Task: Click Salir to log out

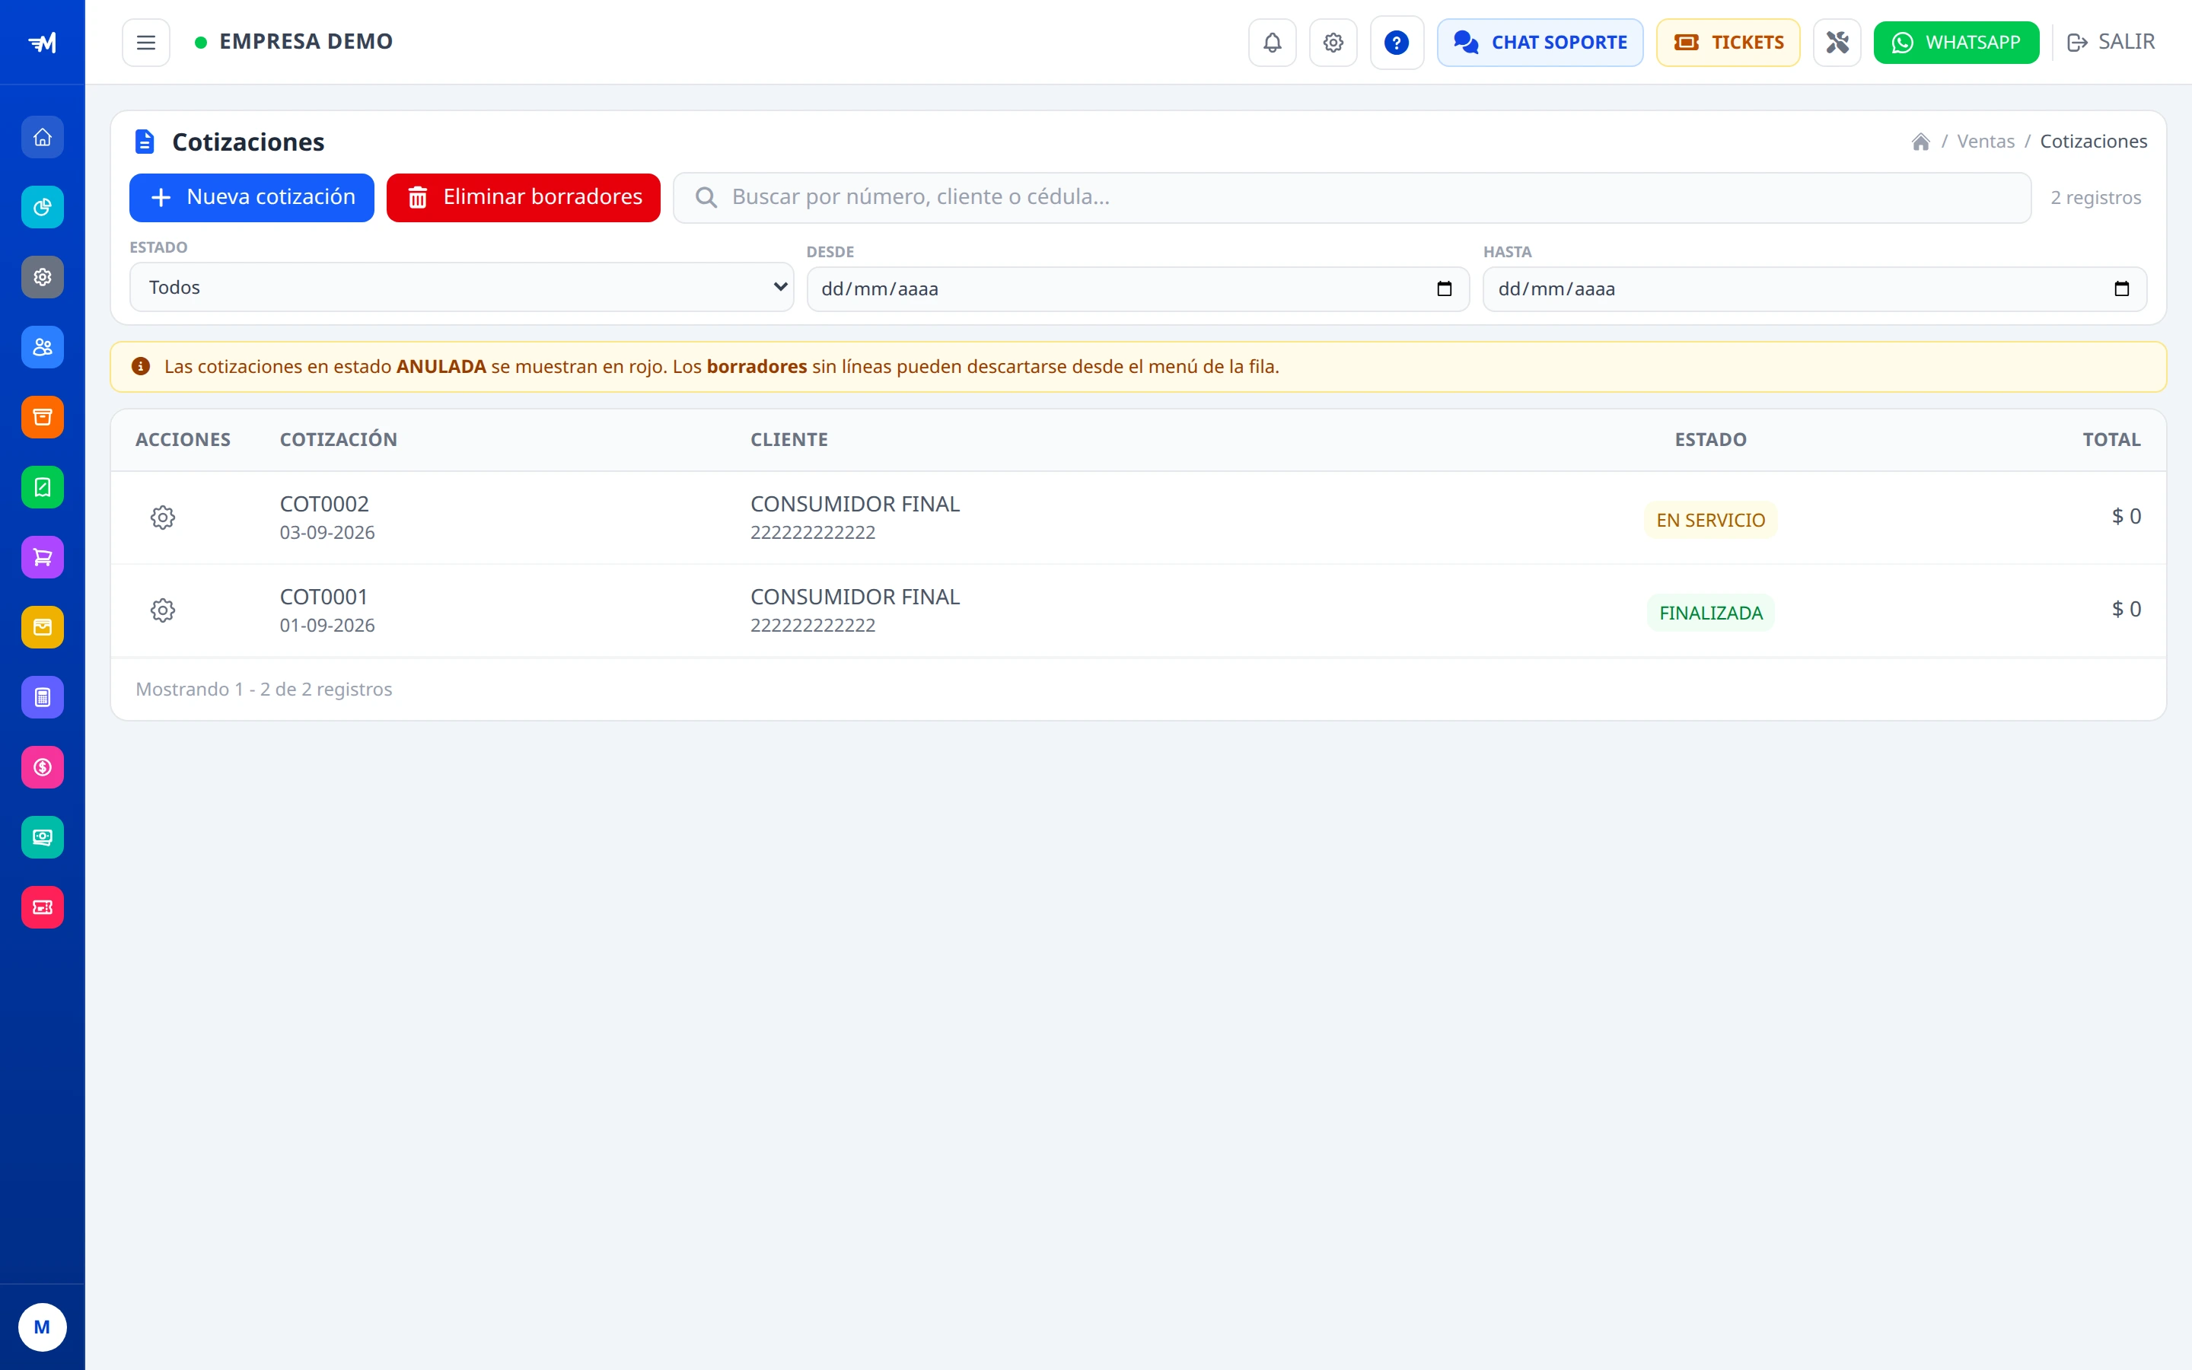Action: tap(2111, 43)
